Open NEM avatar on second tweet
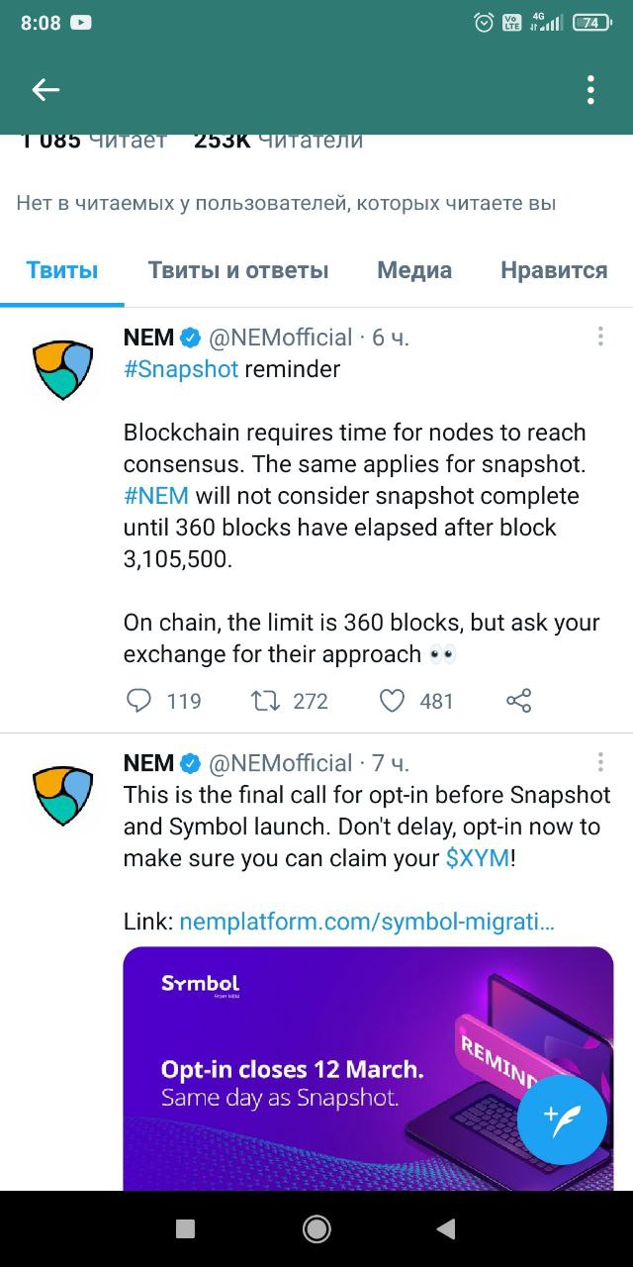633x1267 pixels. point(62,796)
